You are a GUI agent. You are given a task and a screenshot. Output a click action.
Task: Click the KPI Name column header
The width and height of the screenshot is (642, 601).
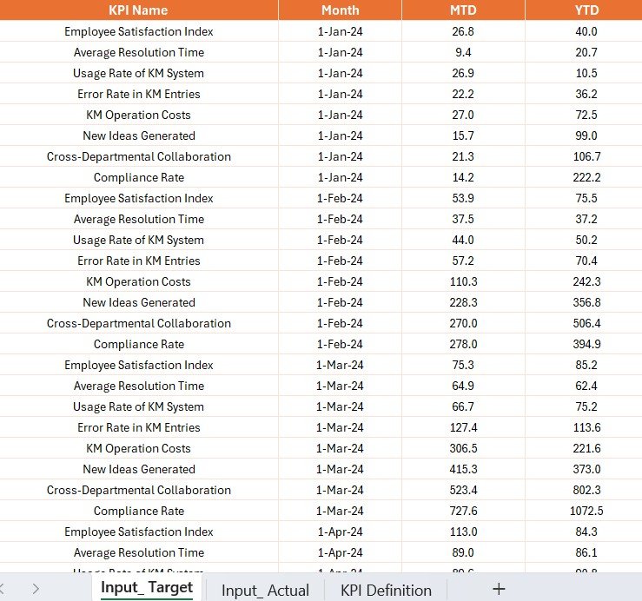click(x=138, y=10)
